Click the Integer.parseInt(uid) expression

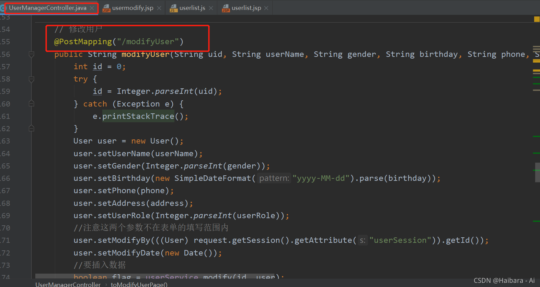coord(167,91)
